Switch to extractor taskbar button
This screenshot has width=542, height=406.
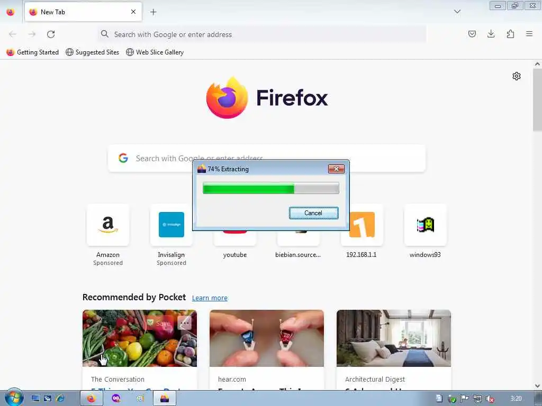pos(165,399)
